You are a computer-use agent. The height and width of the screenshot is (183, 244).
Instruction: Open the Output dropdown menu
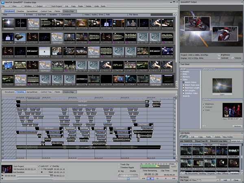[x=41, y=7]
